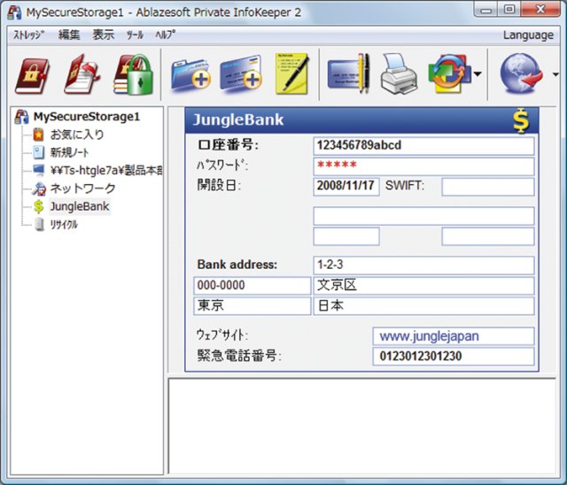Click the 口座番号: label
This screenshot has width=567, height=485.
[x=228, y=145]
